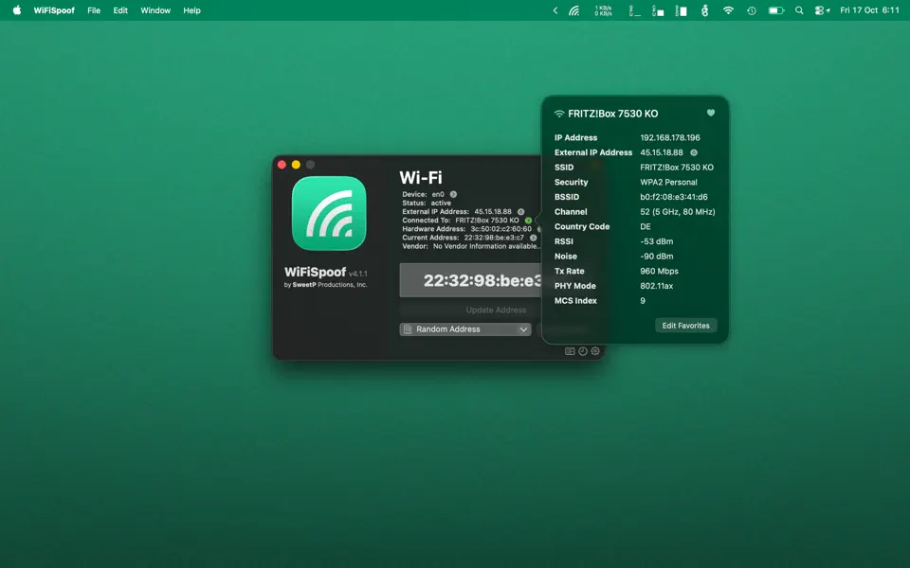The image size is (910, 568).
Task: Click the history clock icon in WiFiSpoof
Action: [582, 350]
